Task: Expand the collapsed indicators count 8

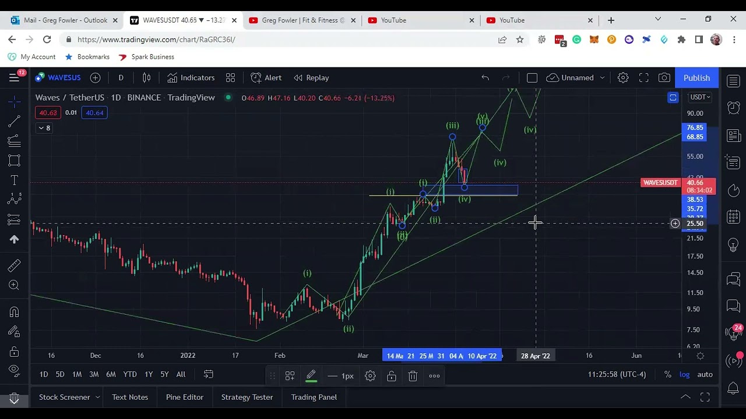Action: (44, 128)
